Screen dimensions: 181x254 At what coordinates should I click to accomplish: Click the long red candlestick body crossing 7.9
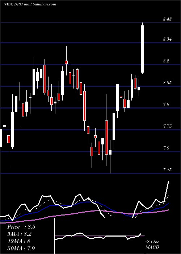coord(84,106)
